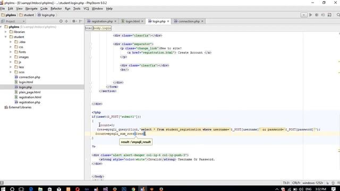Click student breadcrumb in navigation bar
The image size is (340, 191).
(x=27, y=15)
